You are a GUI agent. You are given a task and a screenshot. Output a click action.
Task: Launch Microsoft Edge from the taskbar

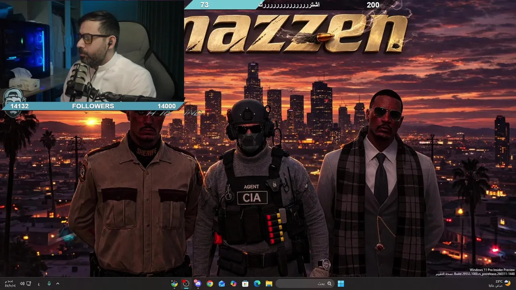[257, 284]
